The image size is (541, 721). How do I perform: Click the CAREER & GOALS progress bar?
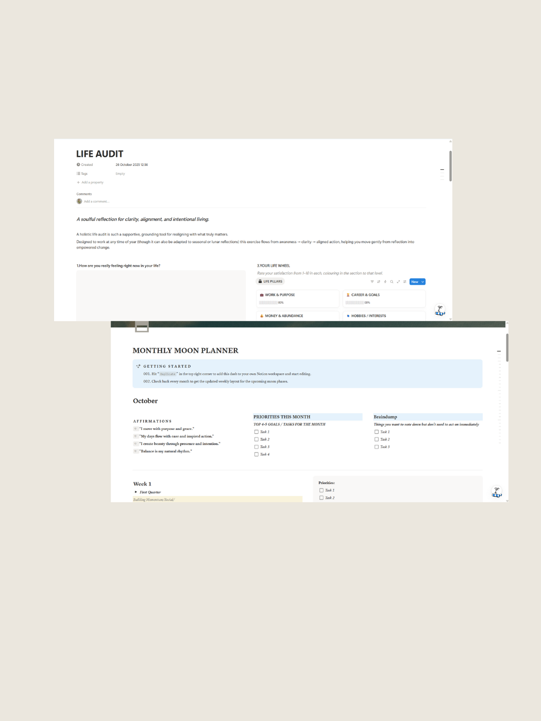(355, 303)
